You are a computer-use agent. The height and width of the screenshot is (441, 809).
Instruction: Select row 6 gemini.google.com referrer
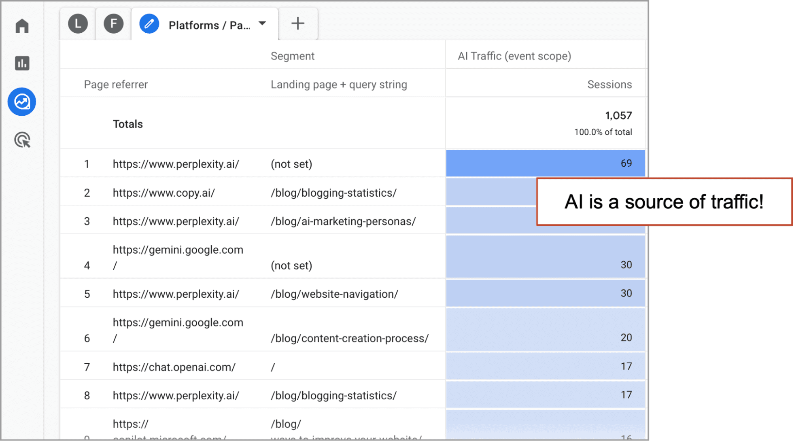(x=178, y=331)
